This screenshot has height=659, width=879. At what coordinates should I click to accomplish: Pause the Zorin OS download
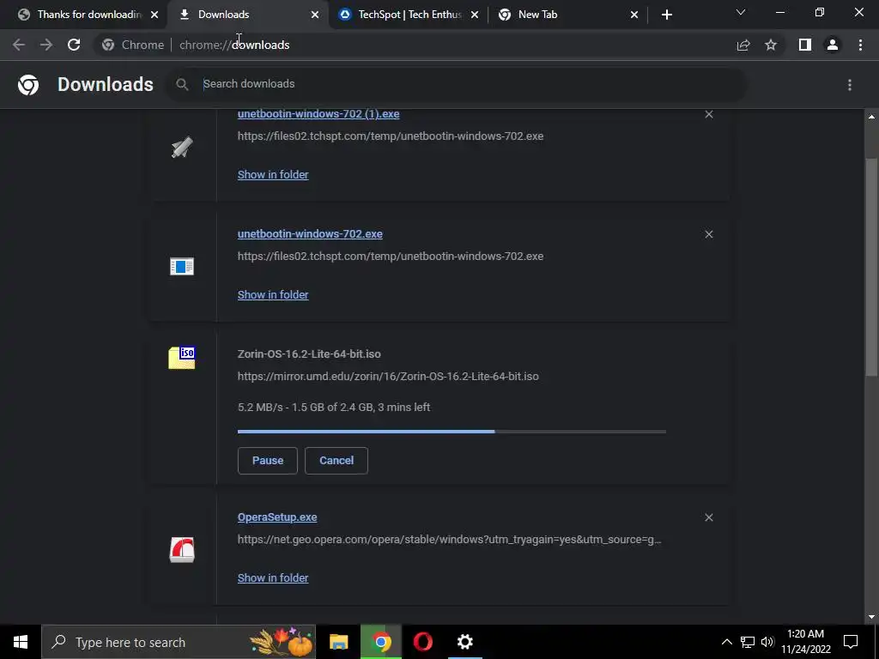coord(268,461)
